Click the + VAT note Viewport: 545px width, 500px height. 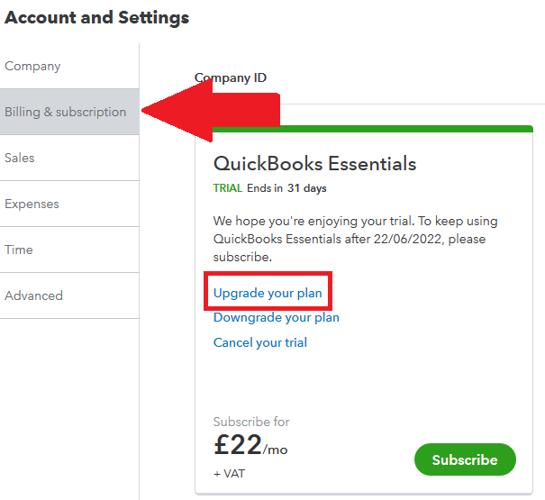pos(229,473)
